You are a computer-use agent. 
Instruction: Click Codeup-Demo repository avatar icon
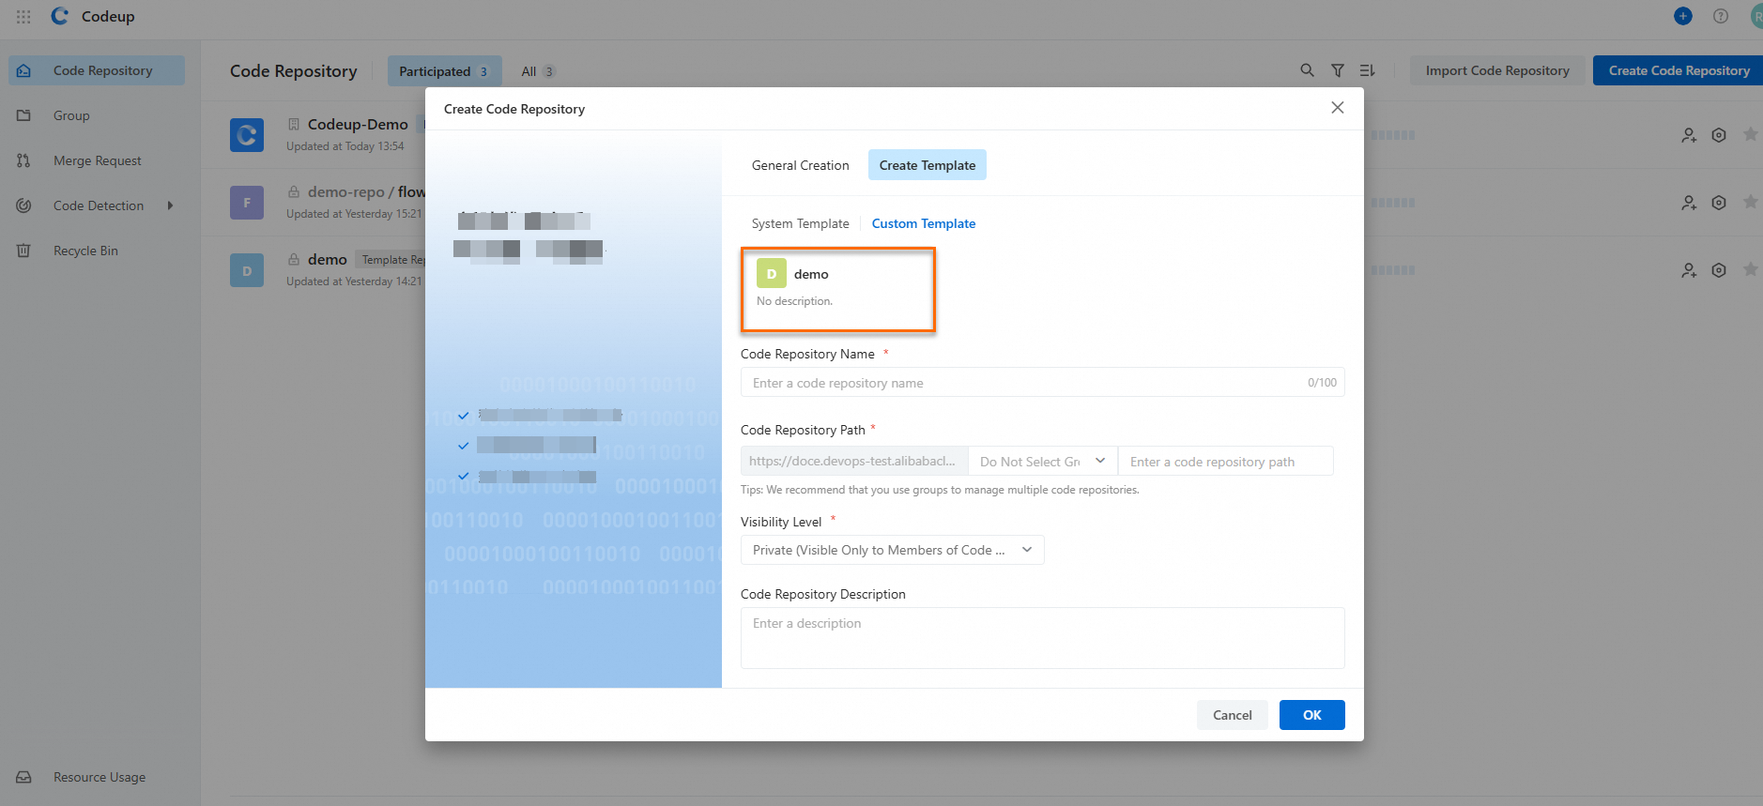[x=247, y=135]
